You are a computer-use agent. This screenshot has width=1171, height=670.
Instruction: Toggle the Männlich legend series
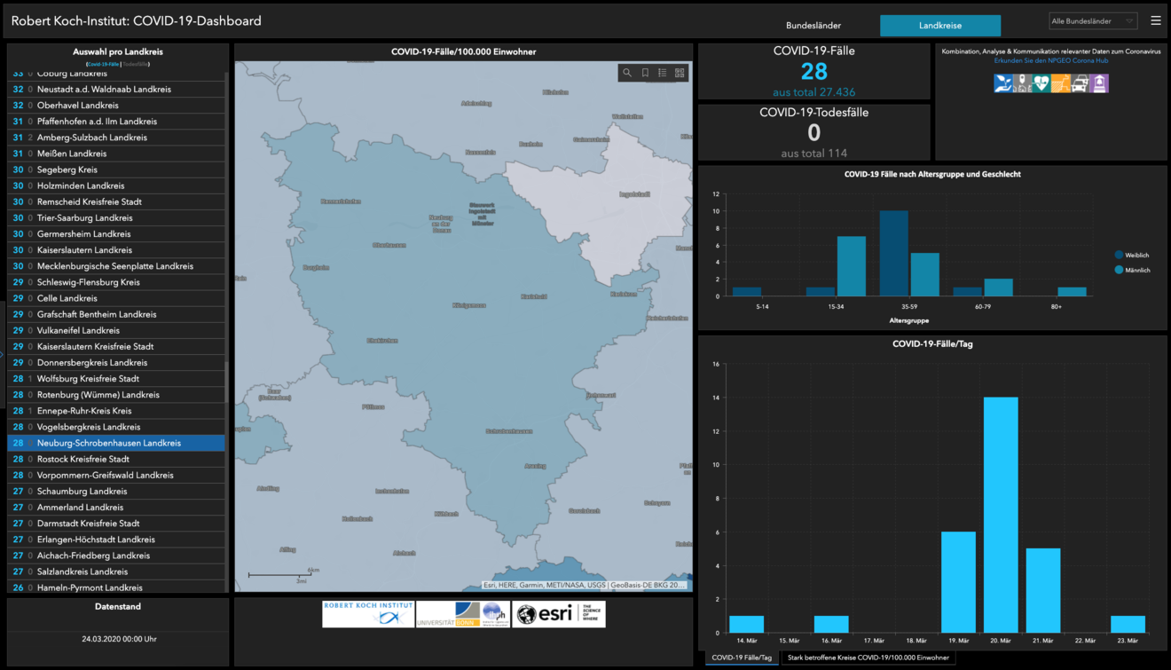coord(1133,270)
